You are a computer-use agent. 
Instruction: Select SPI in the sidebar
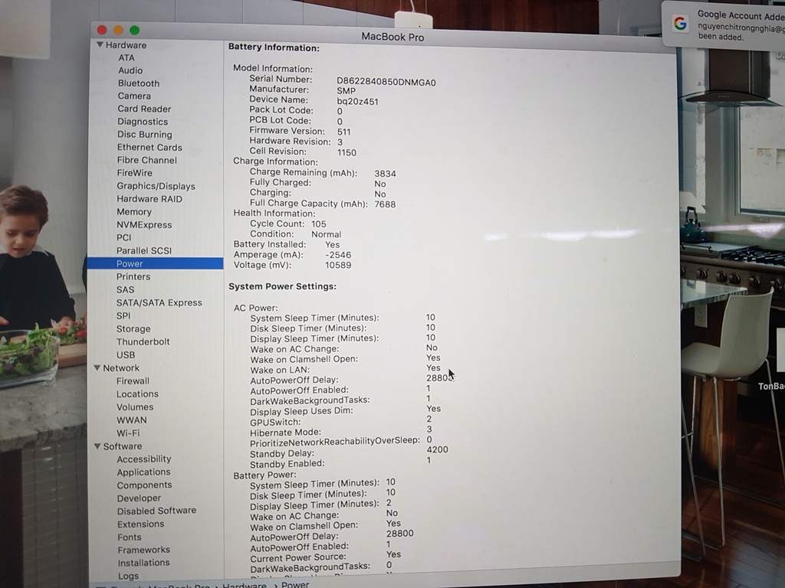pos(123,316)
